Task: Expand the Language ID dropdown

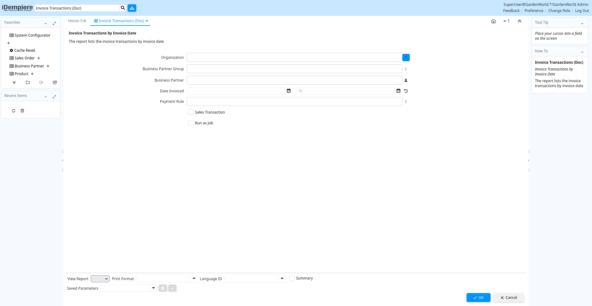Action: point(282,279)
